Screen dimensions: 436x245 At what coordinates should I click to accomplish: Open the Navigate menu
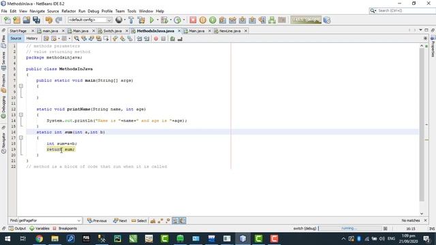37,11
